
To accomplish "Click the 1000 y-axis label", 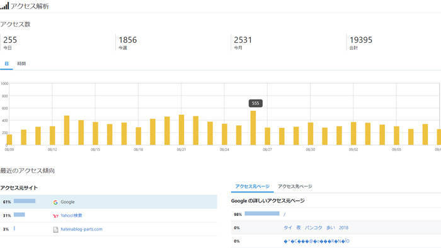I will point(4,84).
